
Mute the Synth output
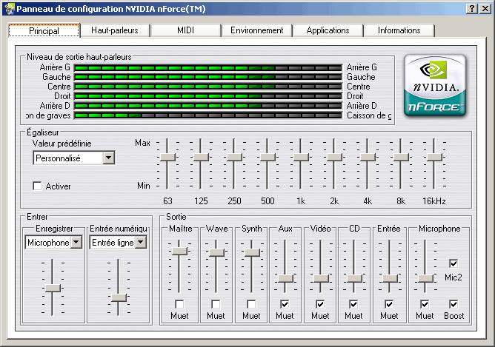tap(252, 304)
